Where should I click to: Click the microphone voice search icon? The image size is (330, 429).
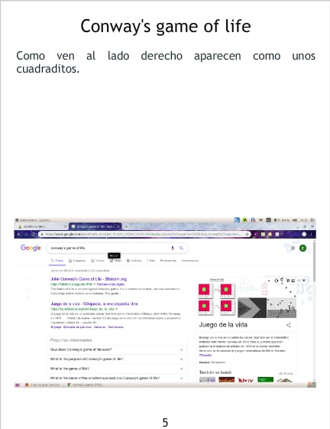(x=173, y=248)
